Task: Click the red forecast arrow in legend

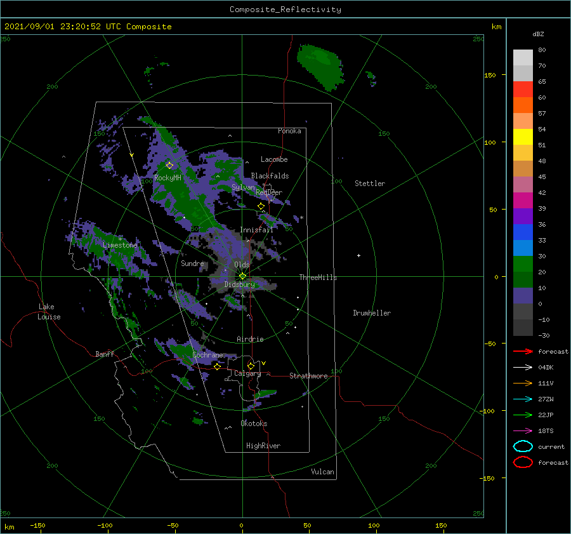Action: pos(523,351)
